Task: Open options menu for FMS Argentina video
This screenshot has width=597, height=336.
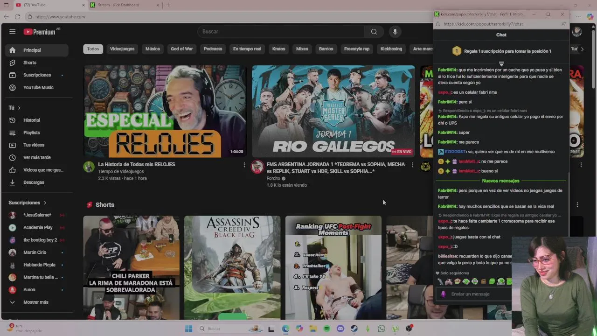Action: click(412, 165)
